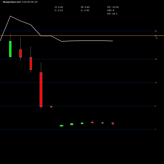Click the price axis label 11

156,83
